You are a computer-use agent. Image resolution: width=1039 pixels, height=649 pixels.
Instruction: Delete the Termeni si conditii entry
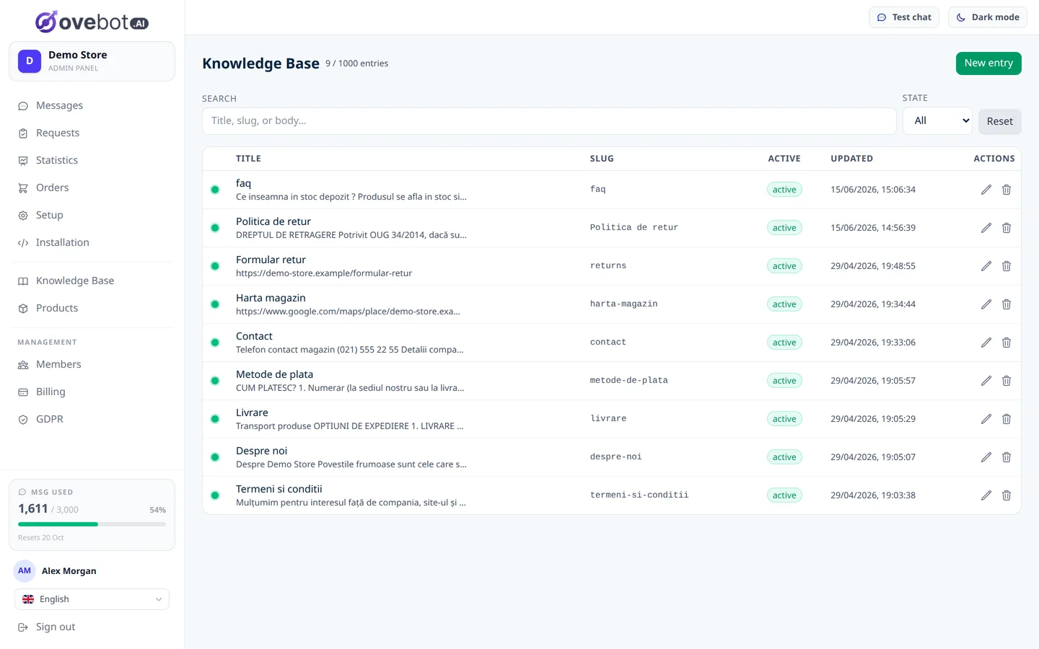(x=1007, y=495)
